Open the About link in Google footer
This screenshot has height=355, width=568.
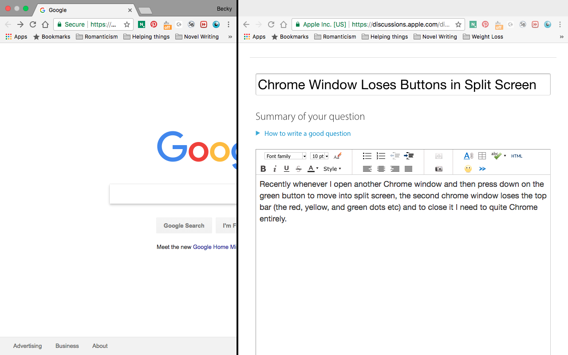(100, 346)
